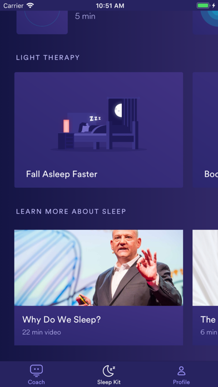
Task: Tap the 22 min video label
Action: click(x=42, y=332)
